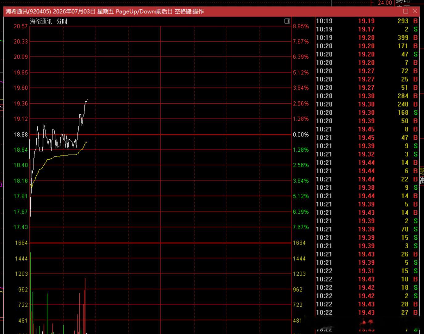
Task: Select the 19.43 tick with volume 28
Action: click(367, 304)
